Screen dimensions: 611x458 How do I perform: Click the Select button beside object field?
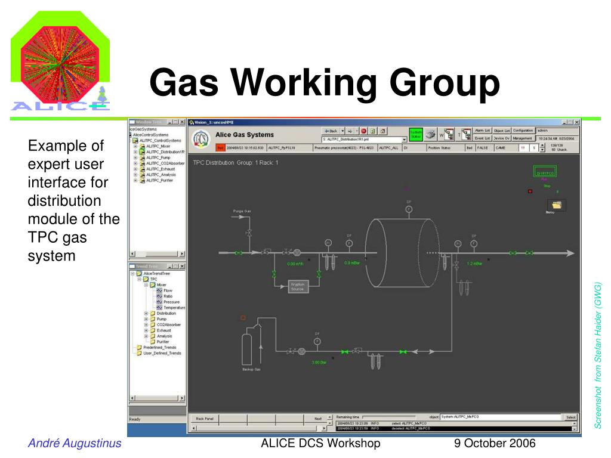(570, 417)
